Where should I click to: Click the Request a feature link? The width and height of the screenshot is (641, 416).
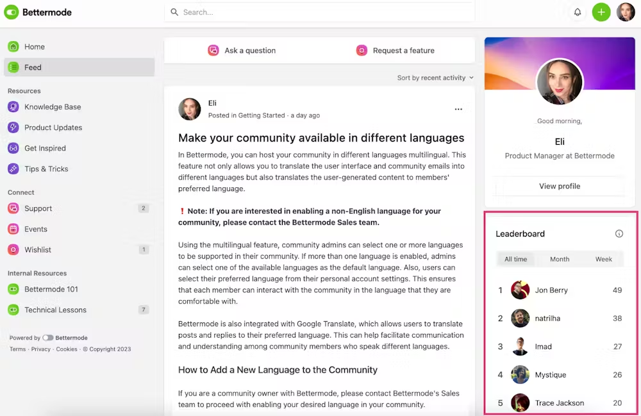(x=404, y=50)
